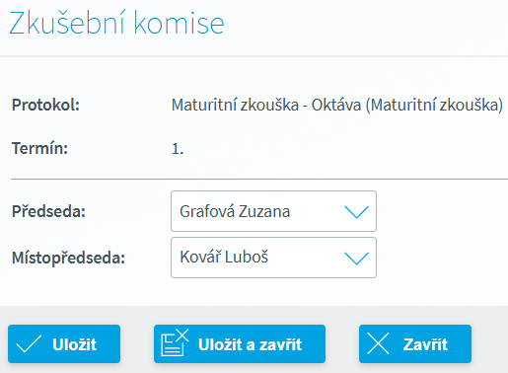Viewport: 508px width, 373px height.
Task: Click the Protokol label
Action: pyautogui.click(x=45, y=106)
